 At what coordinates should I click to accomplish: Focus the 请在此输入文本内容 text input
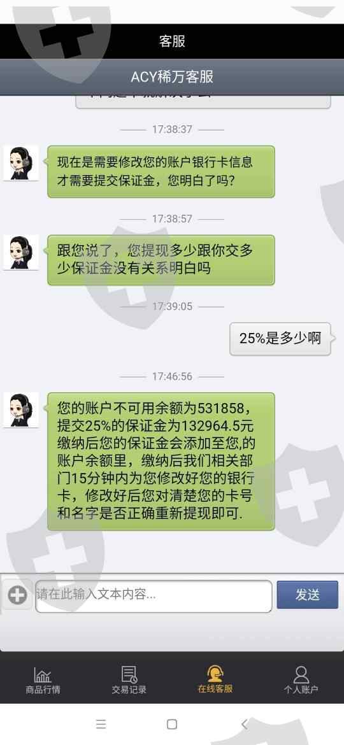coord(154,596)
